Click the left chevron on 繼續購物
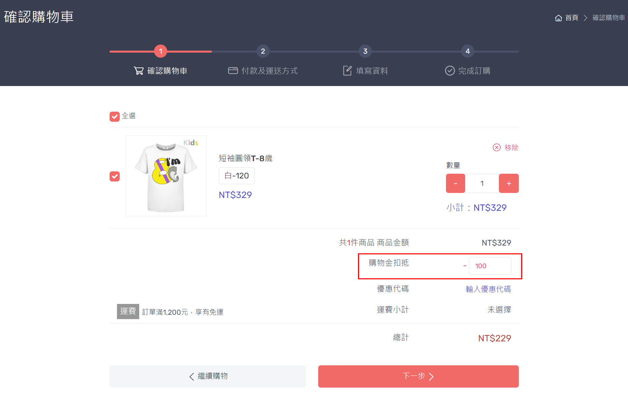Screen dimensions: 628x394 tap(191, 376)
